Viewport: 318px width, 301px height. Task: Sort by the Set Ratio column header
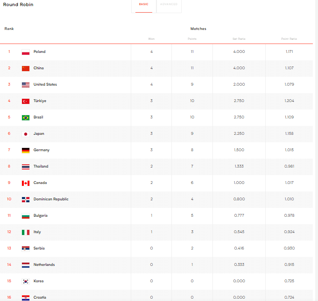239,39
